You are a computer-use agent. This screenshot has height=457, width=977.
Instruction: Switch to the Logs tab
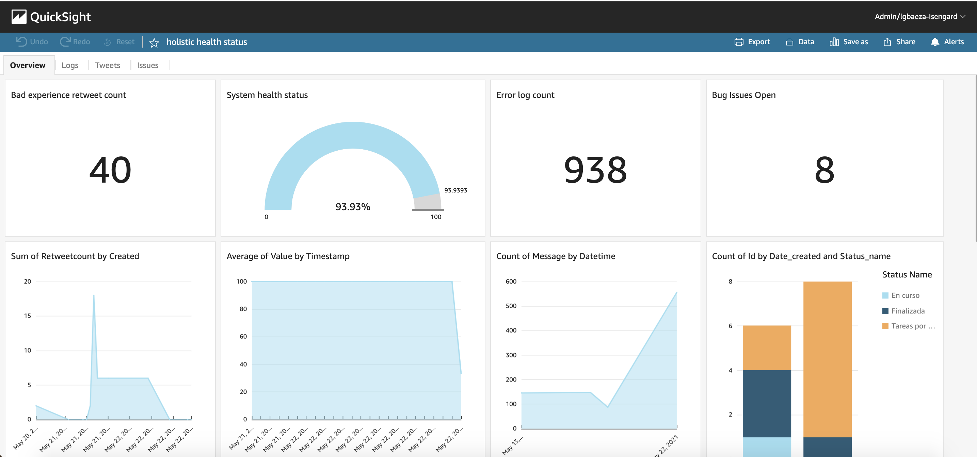pos(70,65)
